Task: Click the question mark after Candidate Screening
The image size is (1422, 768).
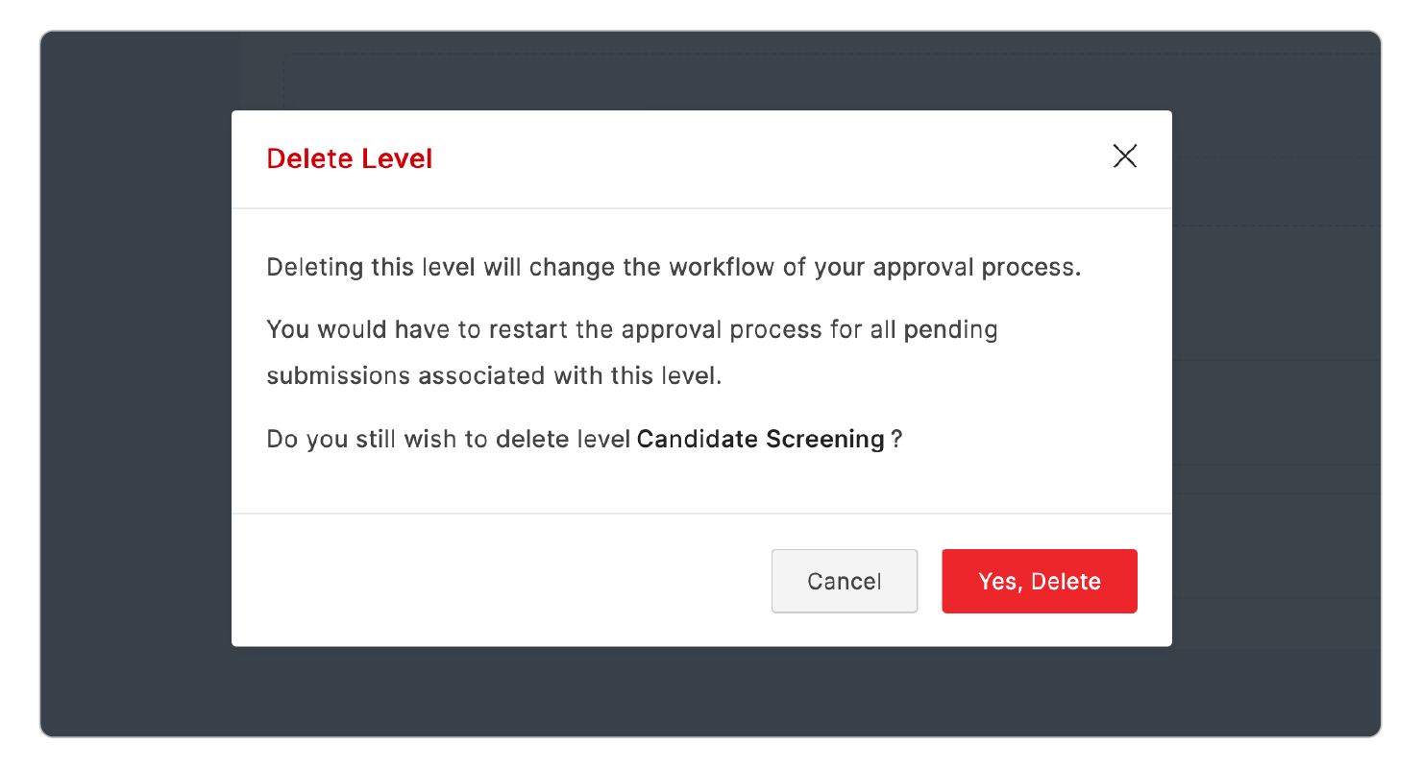Action: pos(896,440)
